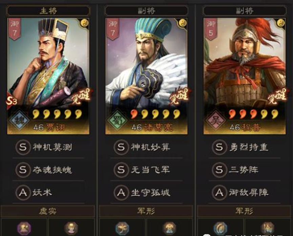The height and width of the screenshot is (236, 293).
Task: Select the 副将 header above 诸葛亮
Action: (x=146, y=11)
